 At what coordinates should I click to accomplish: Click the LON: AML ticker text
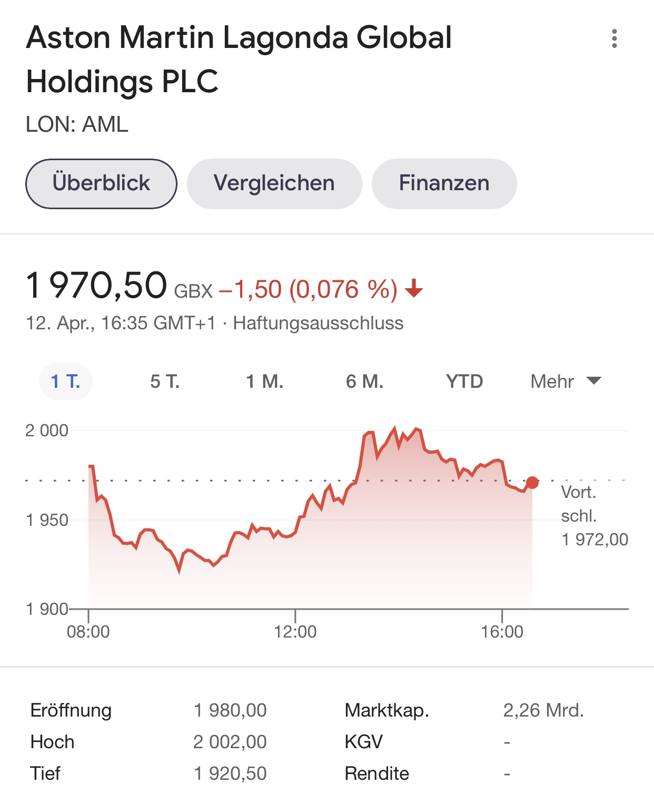[77, 124]
